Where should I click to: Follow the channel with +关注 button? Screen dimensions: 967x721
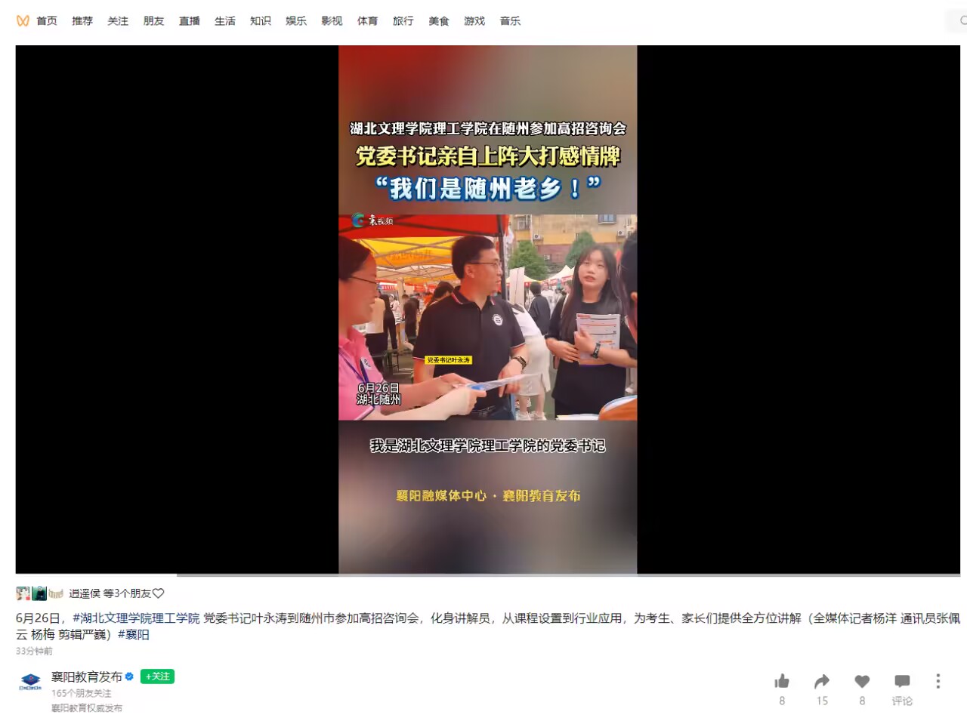point(157,676)
